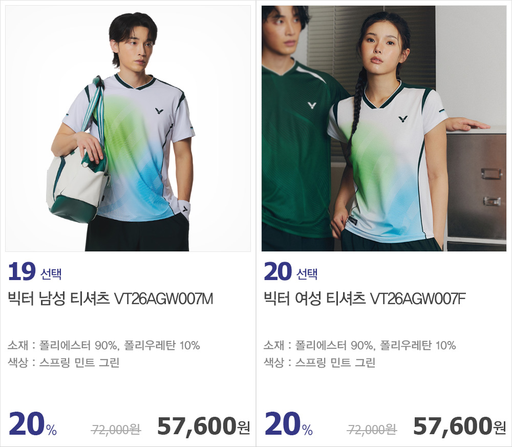The image size is (512, 447).
Task: Click the Victor logo on men's white shirt
Action: tap(159, 111)
